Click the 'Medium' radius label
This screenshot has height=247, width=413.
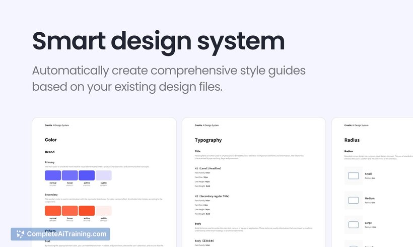[370, 199]
